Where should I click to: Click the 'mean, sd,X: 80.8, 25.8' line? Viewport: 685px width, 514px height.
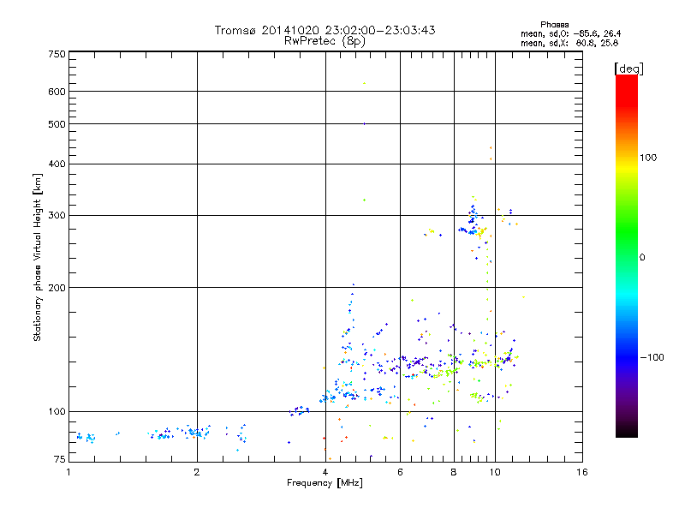coord(569,44)
